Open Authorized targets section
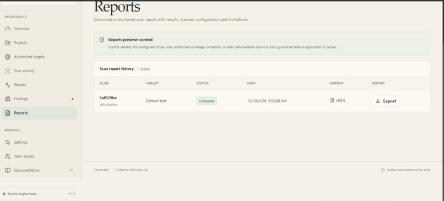Image resolution: width=444 pixels, height=201 pixels. [x=39, y=57]
